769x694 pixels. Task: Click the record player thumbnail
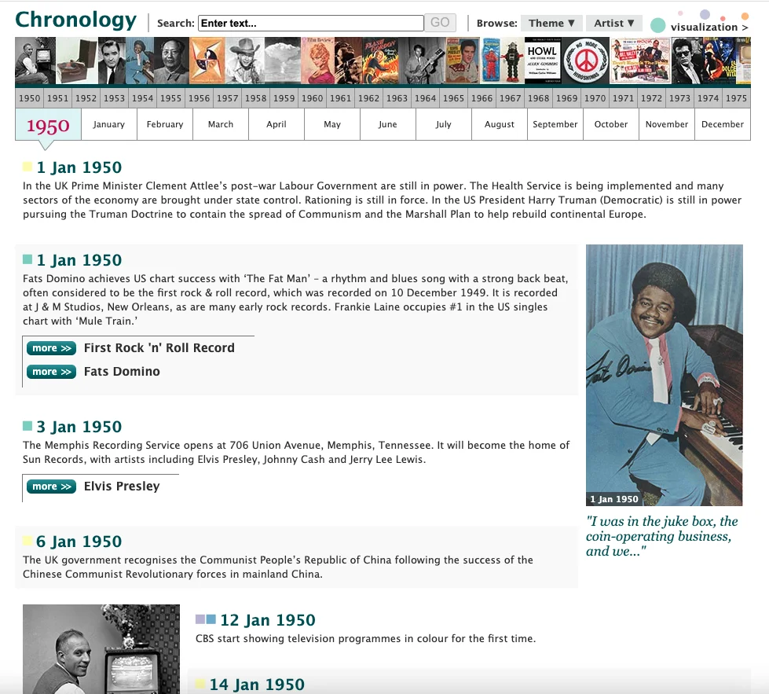coord(77,61)
